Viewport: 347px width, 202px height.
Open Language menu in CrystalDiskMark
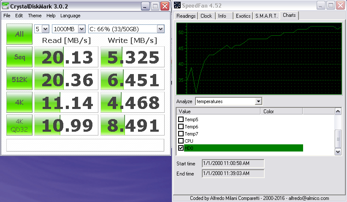[70, 16]
